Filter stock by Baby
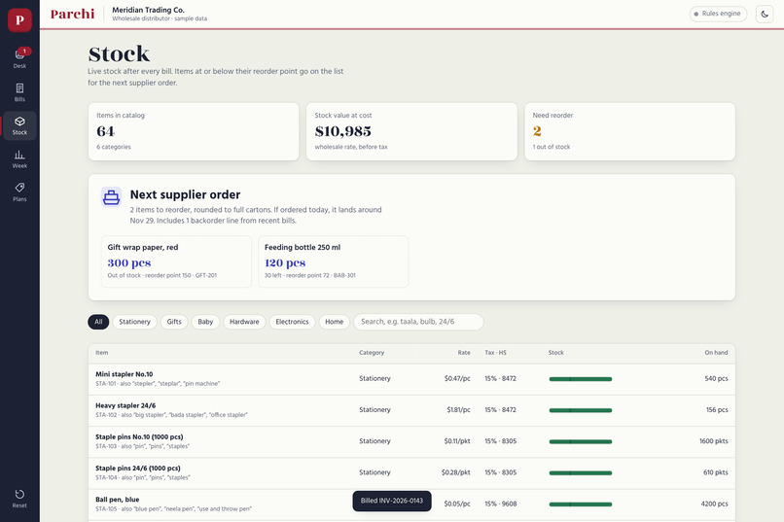The height and width of the screenshot is (522, 784). 205,322
